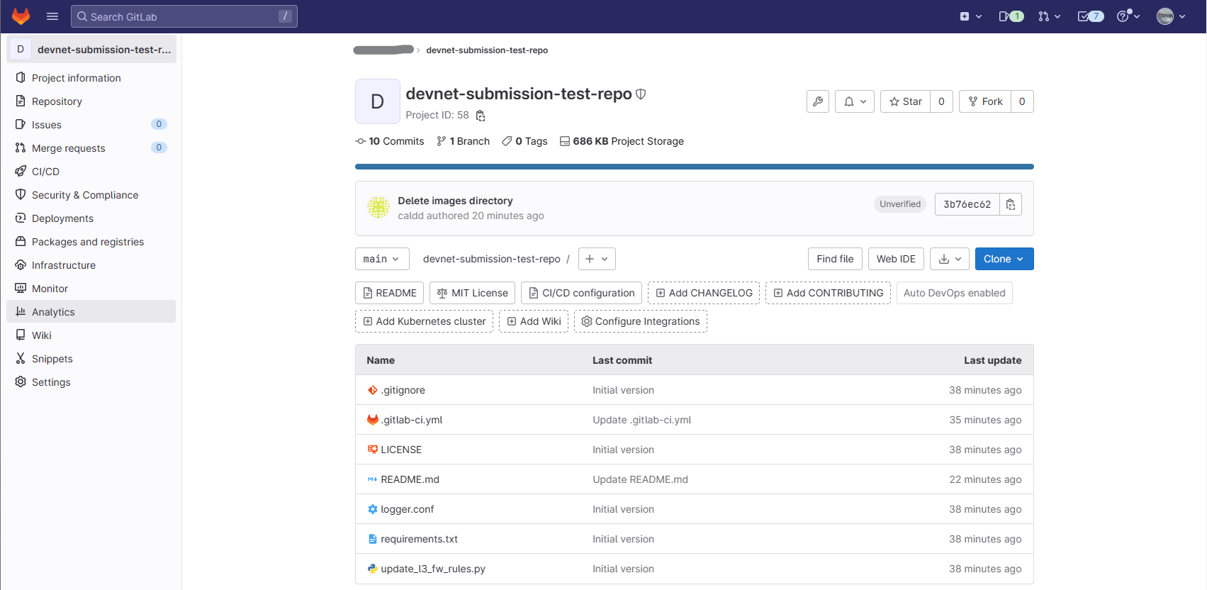
Task: Click the commit author avatar
Action: [378, 208]
